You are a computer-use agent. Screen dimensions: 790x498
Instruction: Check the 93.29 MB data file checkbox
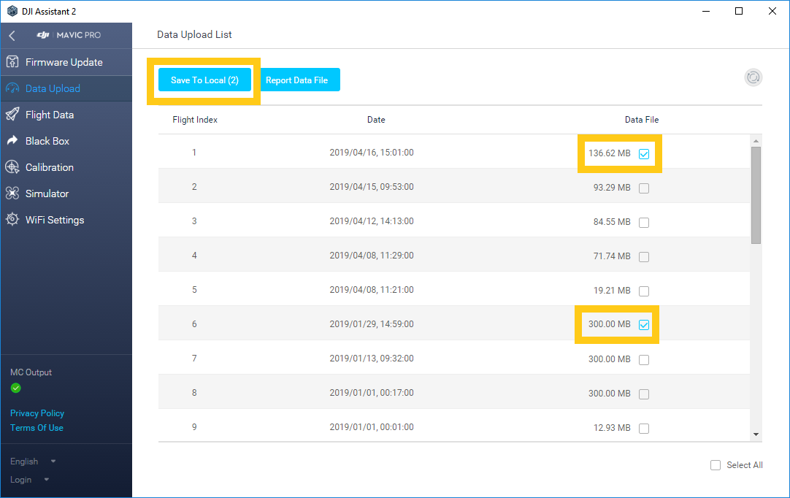point(644,188)
